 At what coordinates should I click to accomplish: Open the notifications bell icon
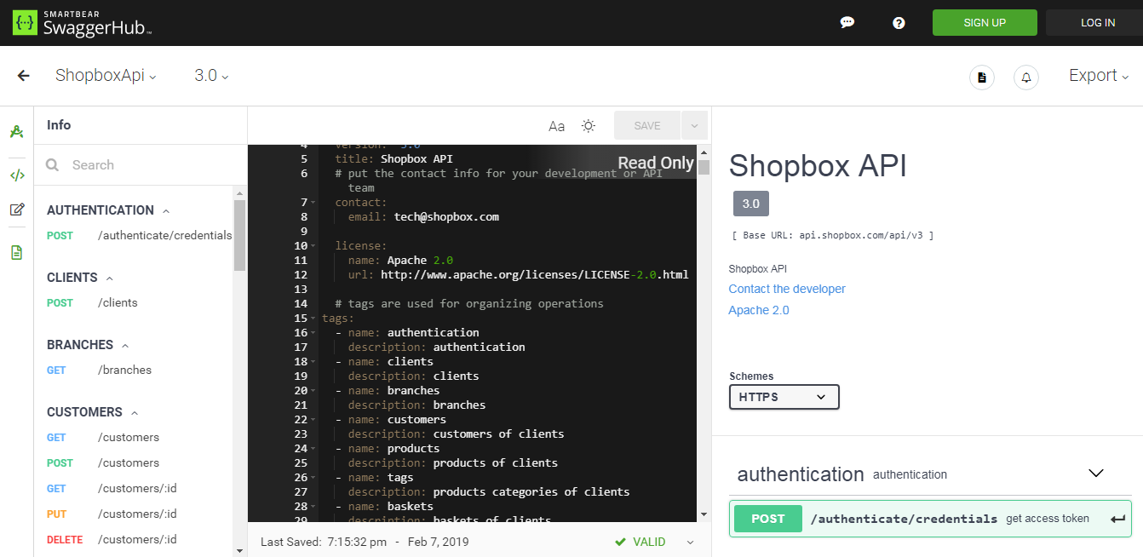(1026, 77)
